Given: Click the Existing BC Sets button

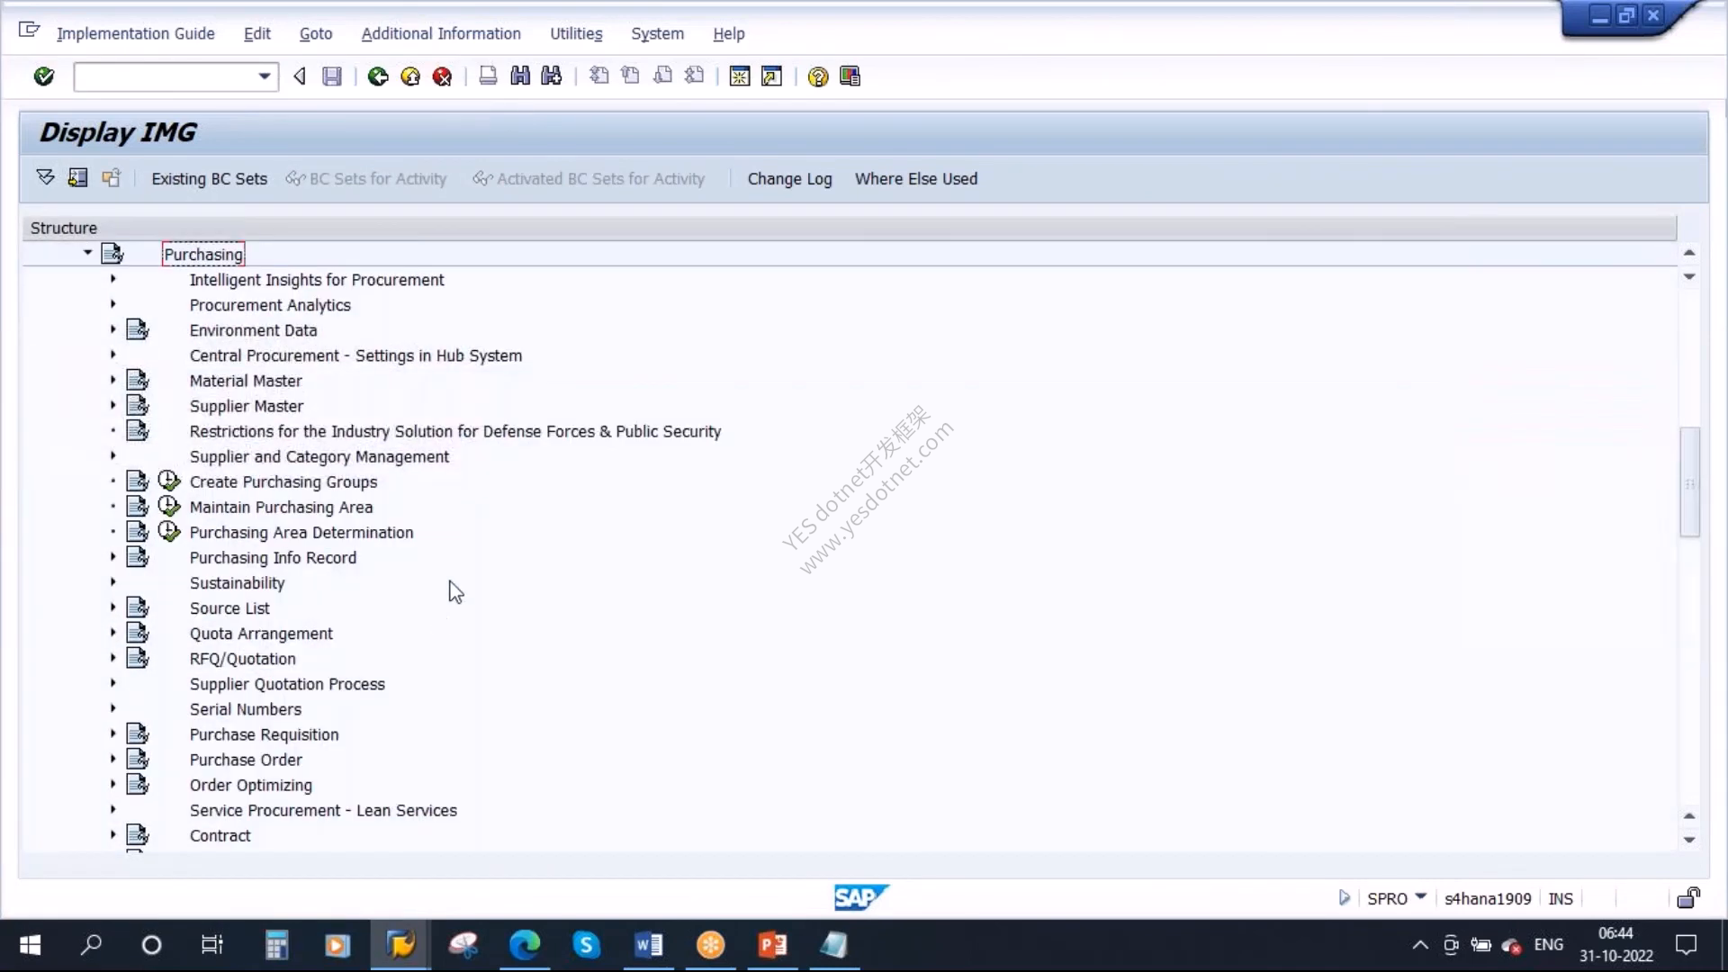Looking at the screenshot, I should click(x=209, y=178).
